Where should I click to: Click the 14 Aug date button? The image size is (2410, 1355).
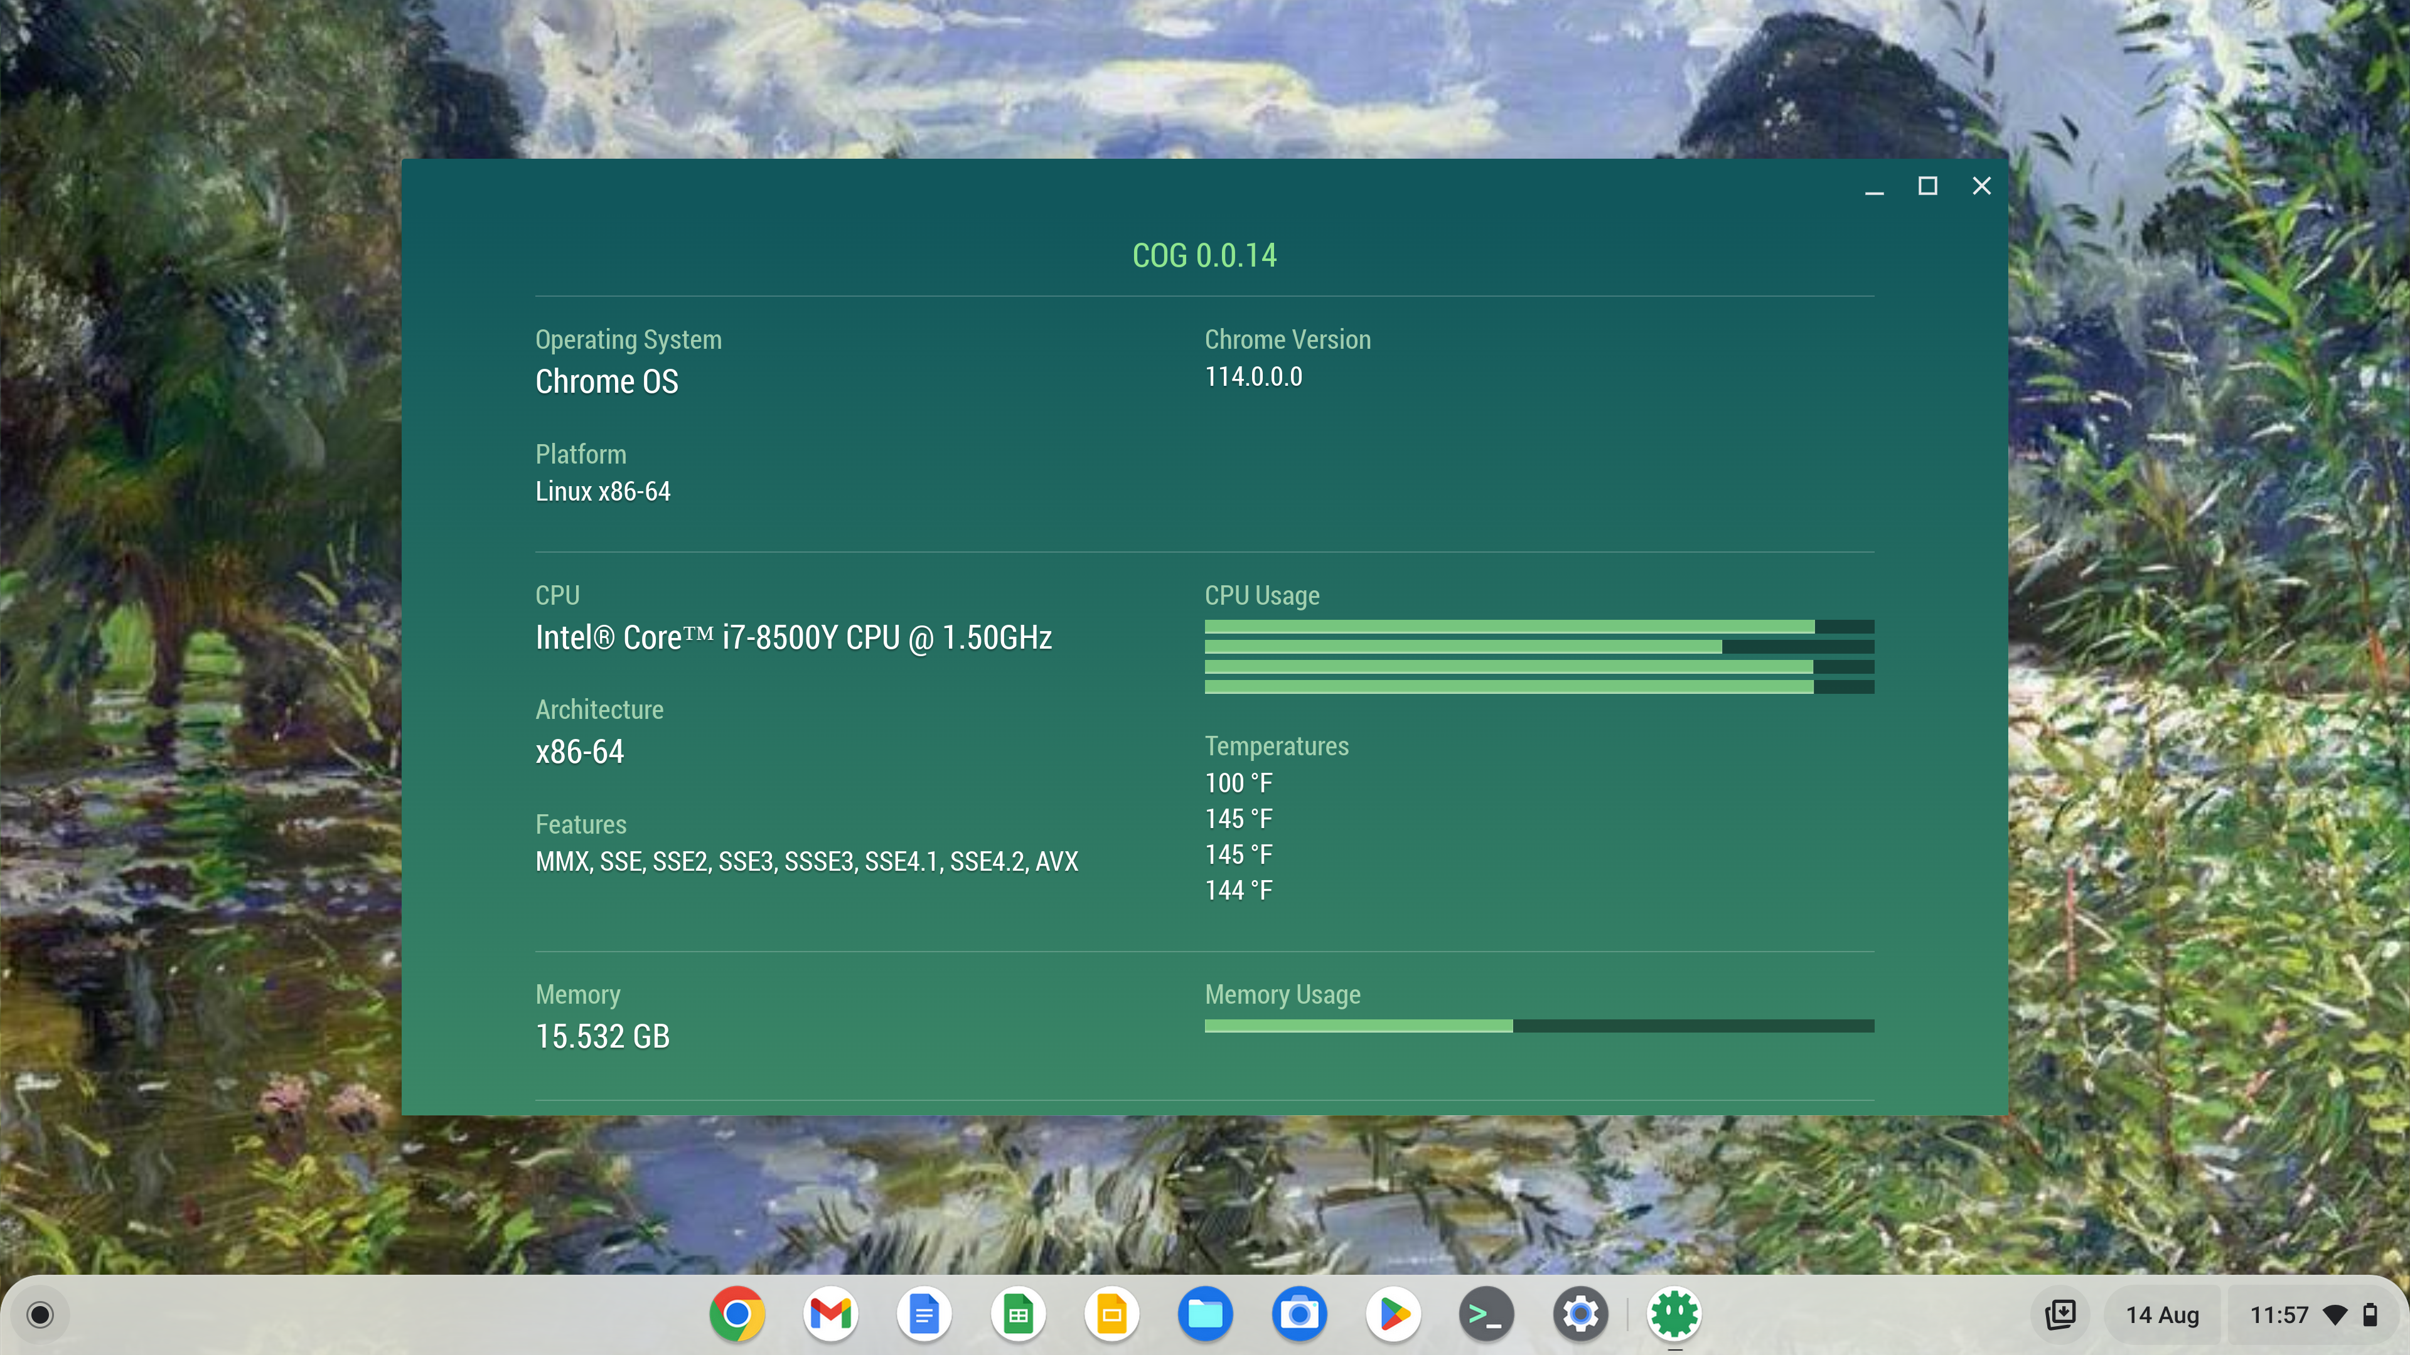(x=2161, y=1315)
